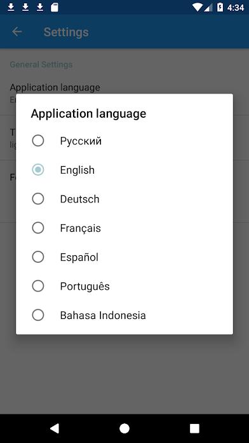Open the first download notification icon

pyautogui.click(x=11, y=8)
